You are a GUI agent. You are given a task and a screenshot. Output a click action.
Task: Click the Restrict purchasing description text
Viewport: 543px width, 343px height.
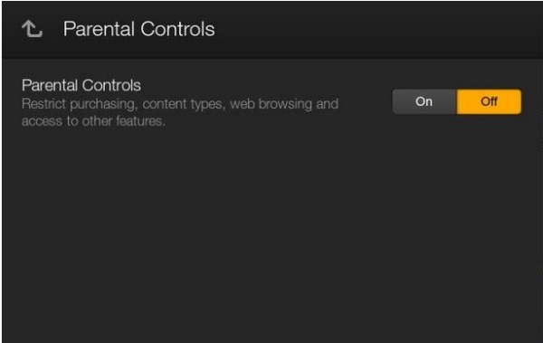coord(180,112)
